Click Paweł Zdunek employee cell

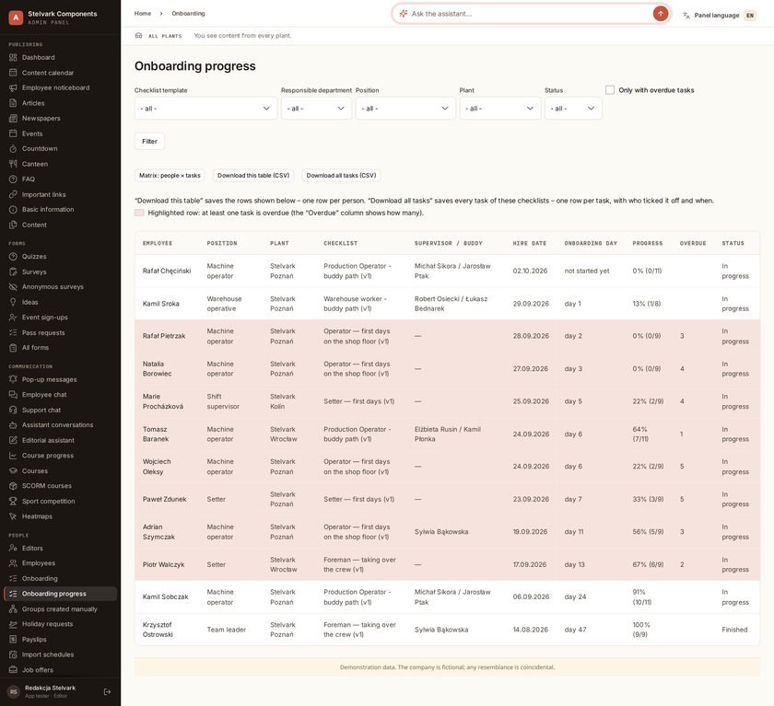tap(164, 499)
